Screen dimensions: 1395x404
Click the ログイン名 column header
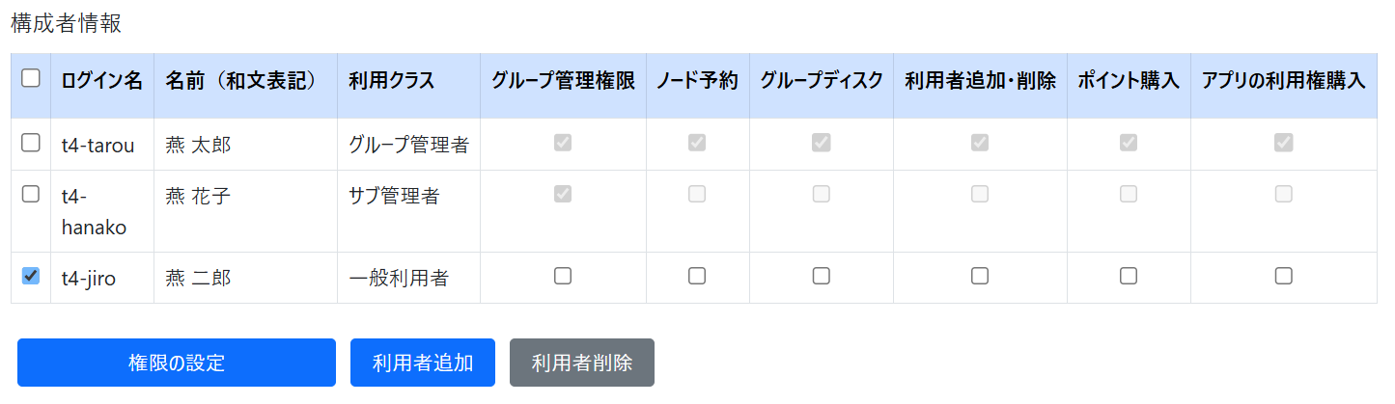[101, 81]
